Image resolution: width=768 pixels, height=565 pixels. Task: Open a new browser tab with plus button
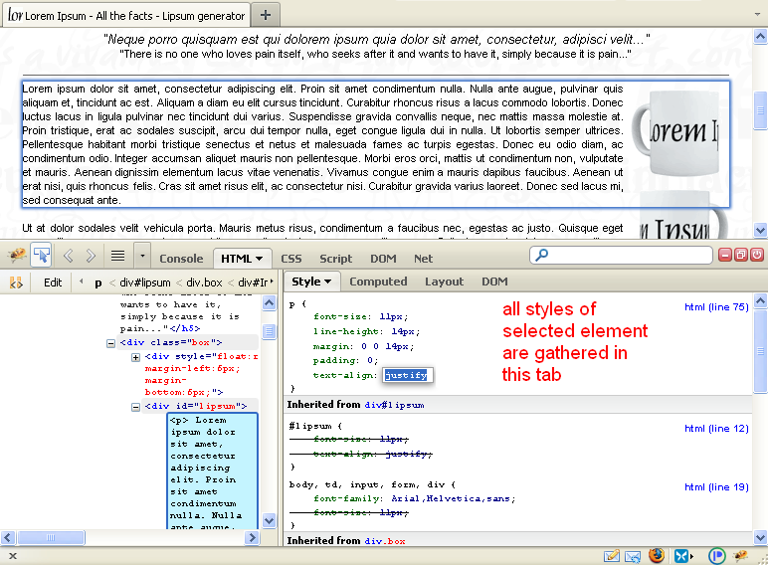click(x=266, y=15)
